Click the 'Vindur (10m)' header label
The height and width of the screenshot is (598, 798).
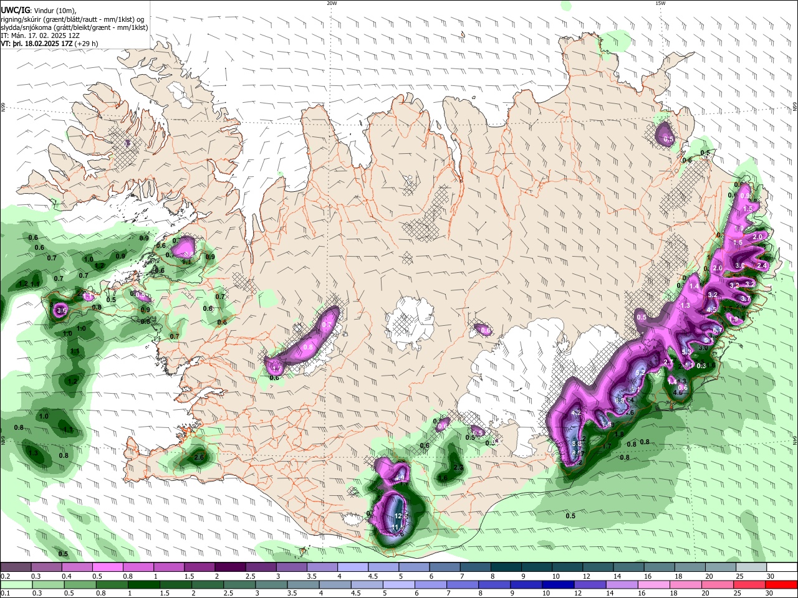(55, 11)
